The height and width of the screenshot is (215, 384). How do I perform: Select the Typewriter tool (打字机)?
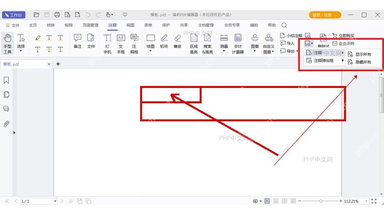tap(107, 44)
